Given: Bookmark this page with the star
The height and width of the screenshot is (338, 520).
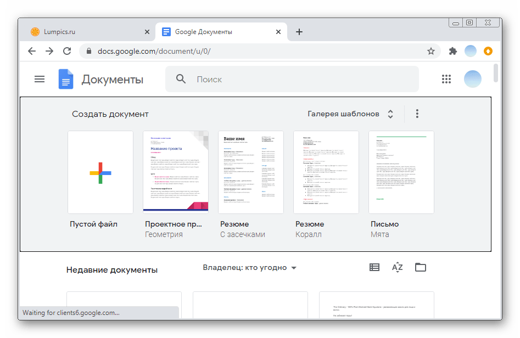Looking at the screenshot, I should pyautogui.click(x=431, y=51).
